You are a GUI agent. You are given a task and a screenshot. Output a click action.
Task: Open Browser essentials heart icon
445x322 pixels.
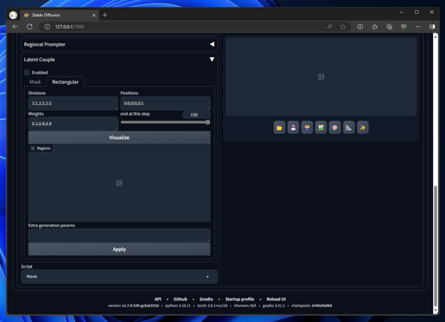click(403, 26)
